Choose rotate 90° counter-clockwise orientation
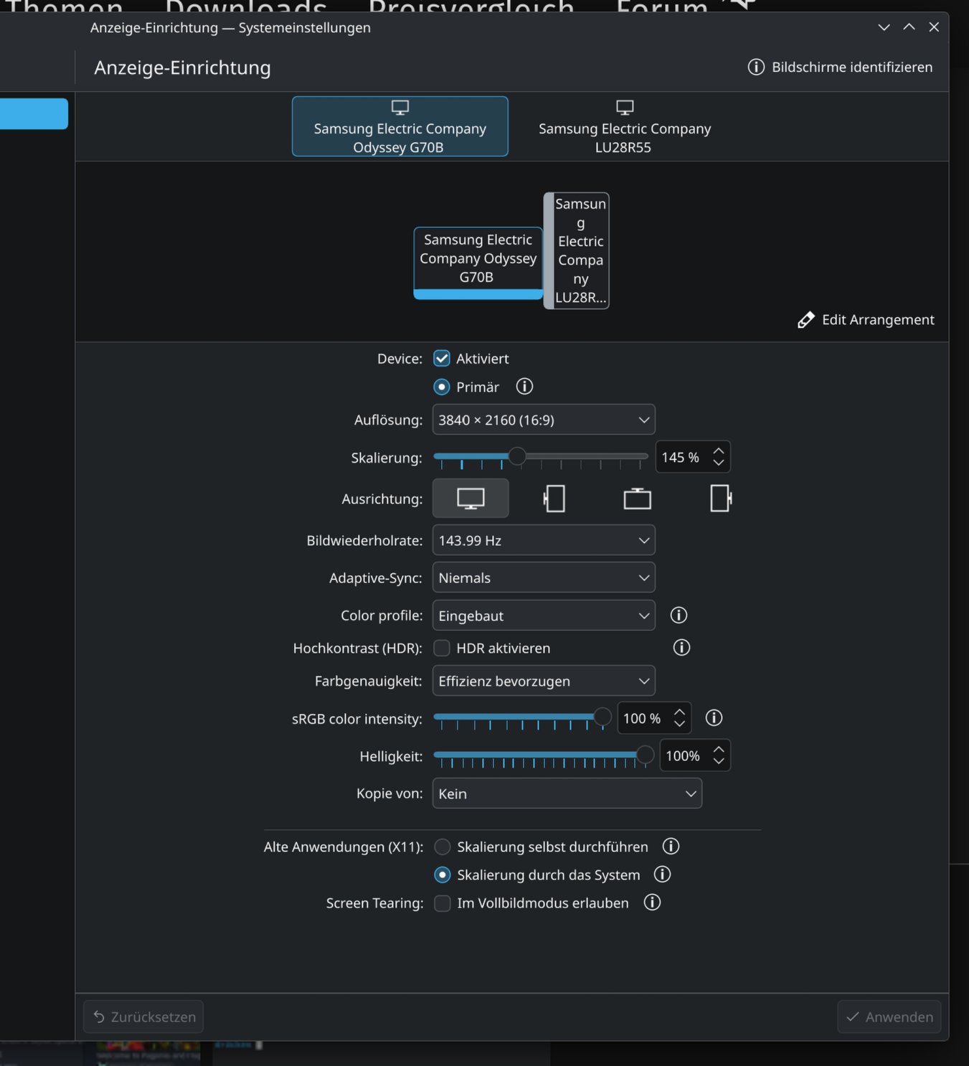This screenshot has height=1066, width=969. pyautogui.click(x=554, y=499)
